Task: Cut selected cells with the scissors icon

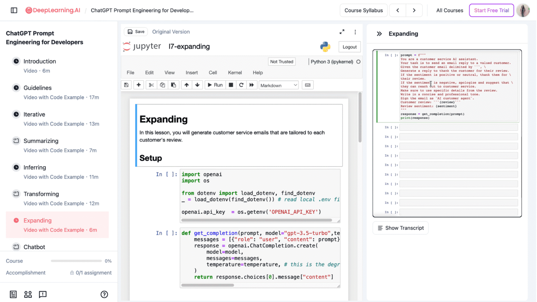Action: pyautogui.click(x=151, y=85)
